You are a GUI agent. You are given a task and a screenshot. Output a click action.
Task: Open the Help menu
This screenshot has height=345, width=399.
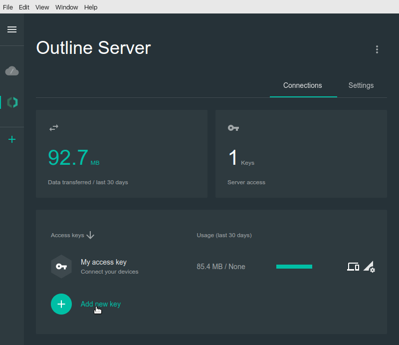click(91, 7)
